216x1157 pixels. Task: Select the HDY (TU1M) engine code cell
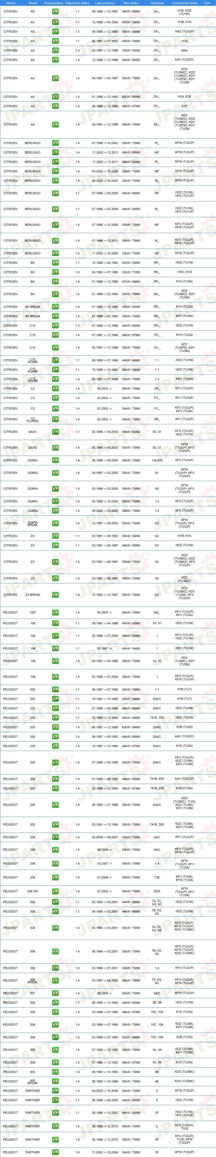point(185,648)
